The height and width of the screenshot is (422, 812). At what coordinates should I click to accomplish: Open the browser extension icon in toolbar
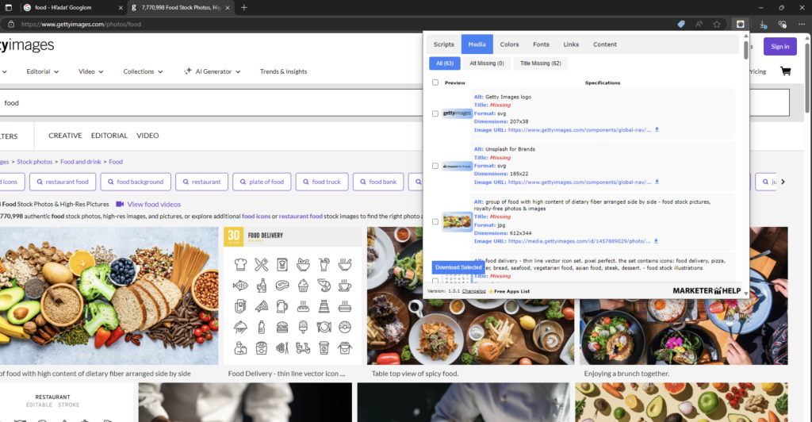tap(741, 24)
